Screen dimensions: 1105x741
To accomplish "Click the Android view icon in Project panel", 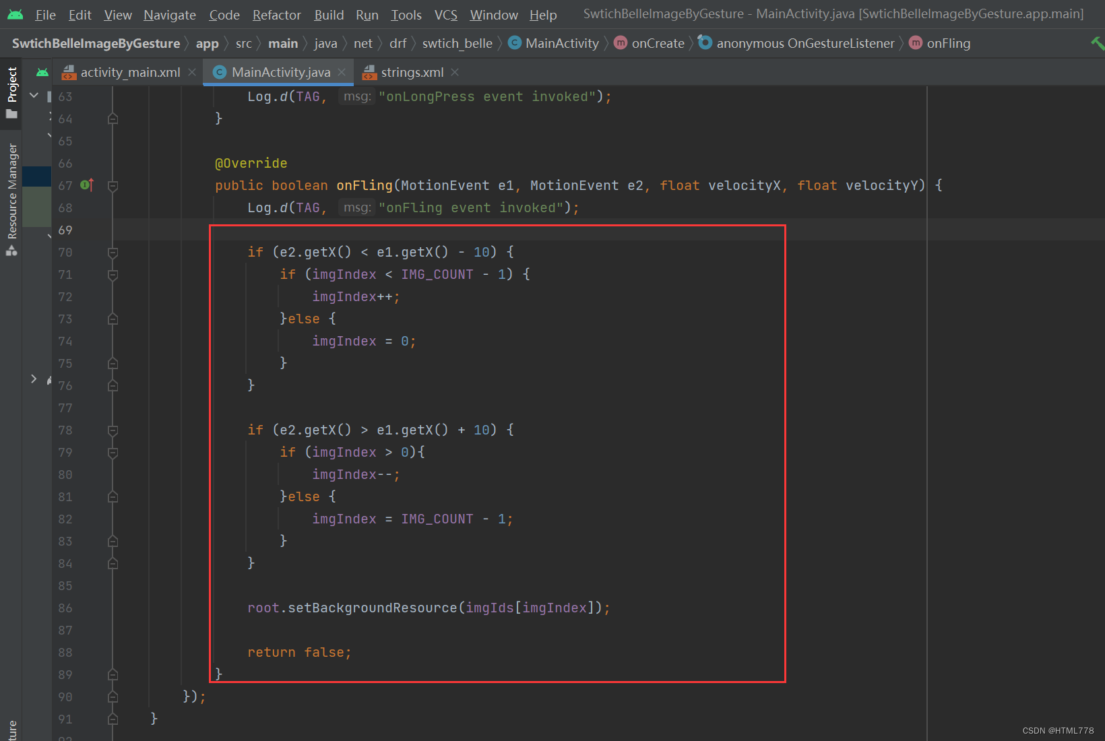I will 42,72.
